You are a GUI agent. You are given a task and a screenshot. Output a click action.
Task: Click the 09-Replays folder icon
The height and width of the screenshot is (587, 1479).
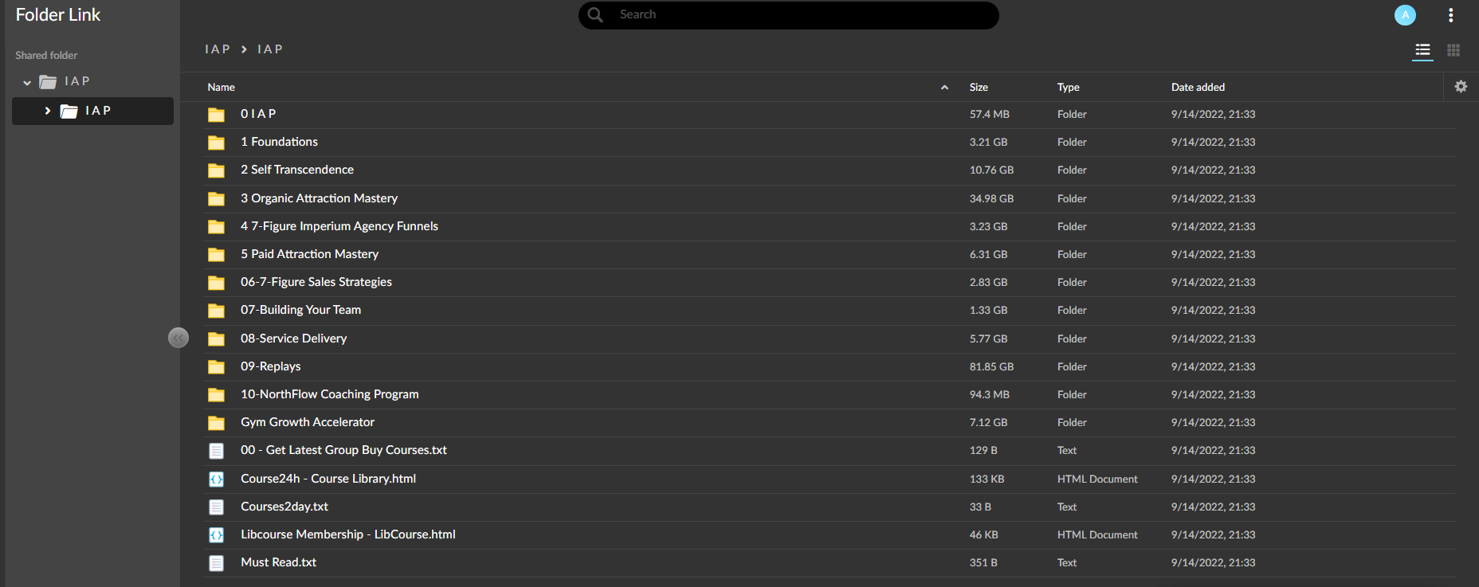(216, 367)
